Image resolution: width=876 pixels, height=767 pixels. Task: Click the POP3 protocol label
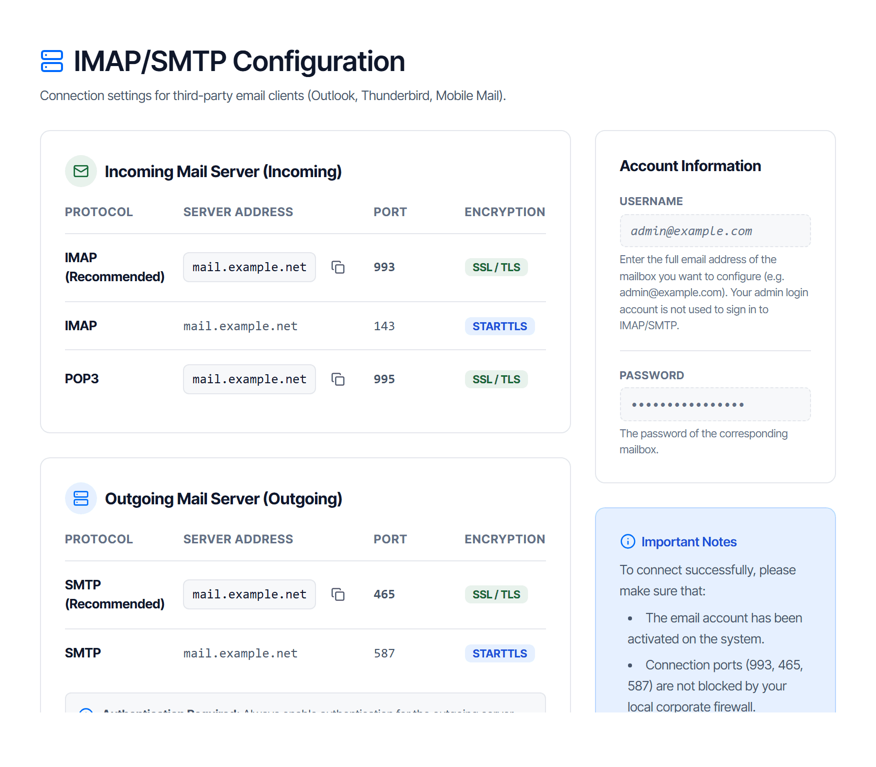click(82, 379)
